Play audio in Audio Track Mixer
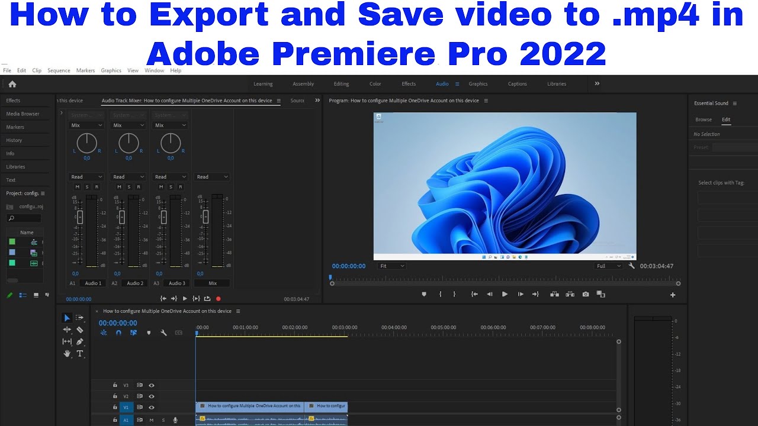Screen dimensions: 758x426 click(185, 299)
